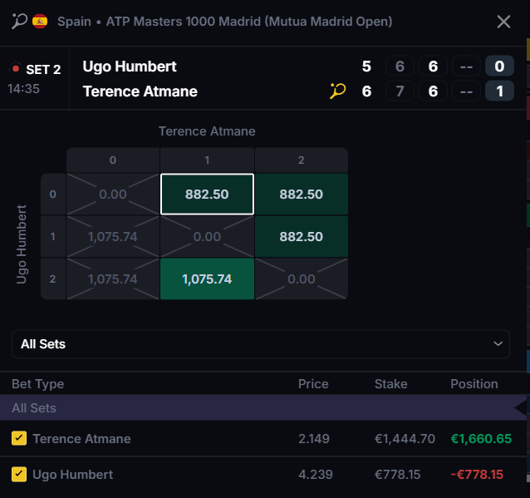
Task: Click the tennis racket icon in header
Action: 19,22
